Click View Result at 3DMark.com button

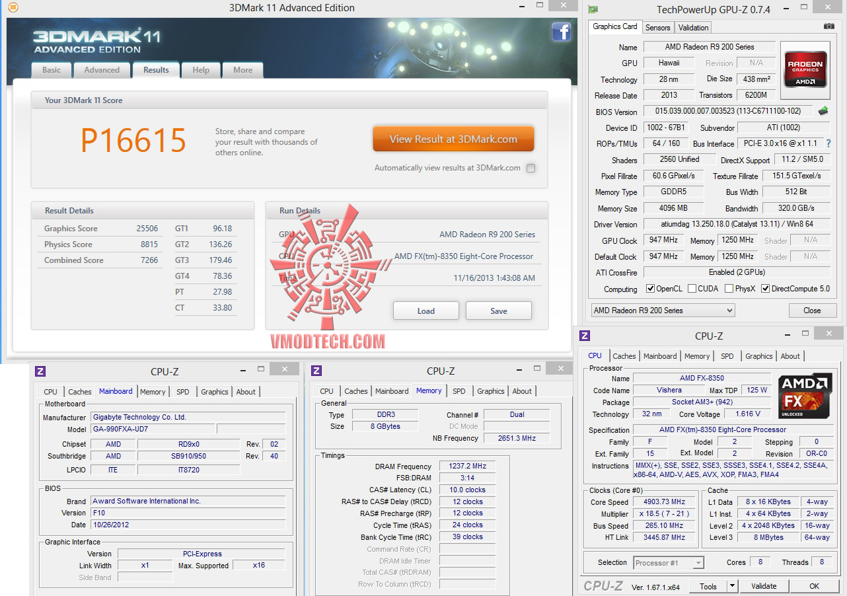point(453,139)
